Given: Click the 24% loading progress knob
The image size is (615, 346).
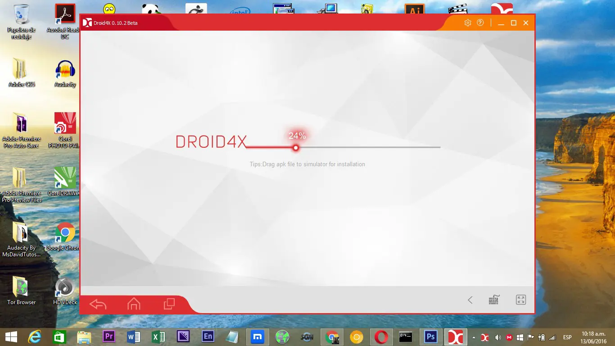Looking at the screenshot, I should click(296, 147).
